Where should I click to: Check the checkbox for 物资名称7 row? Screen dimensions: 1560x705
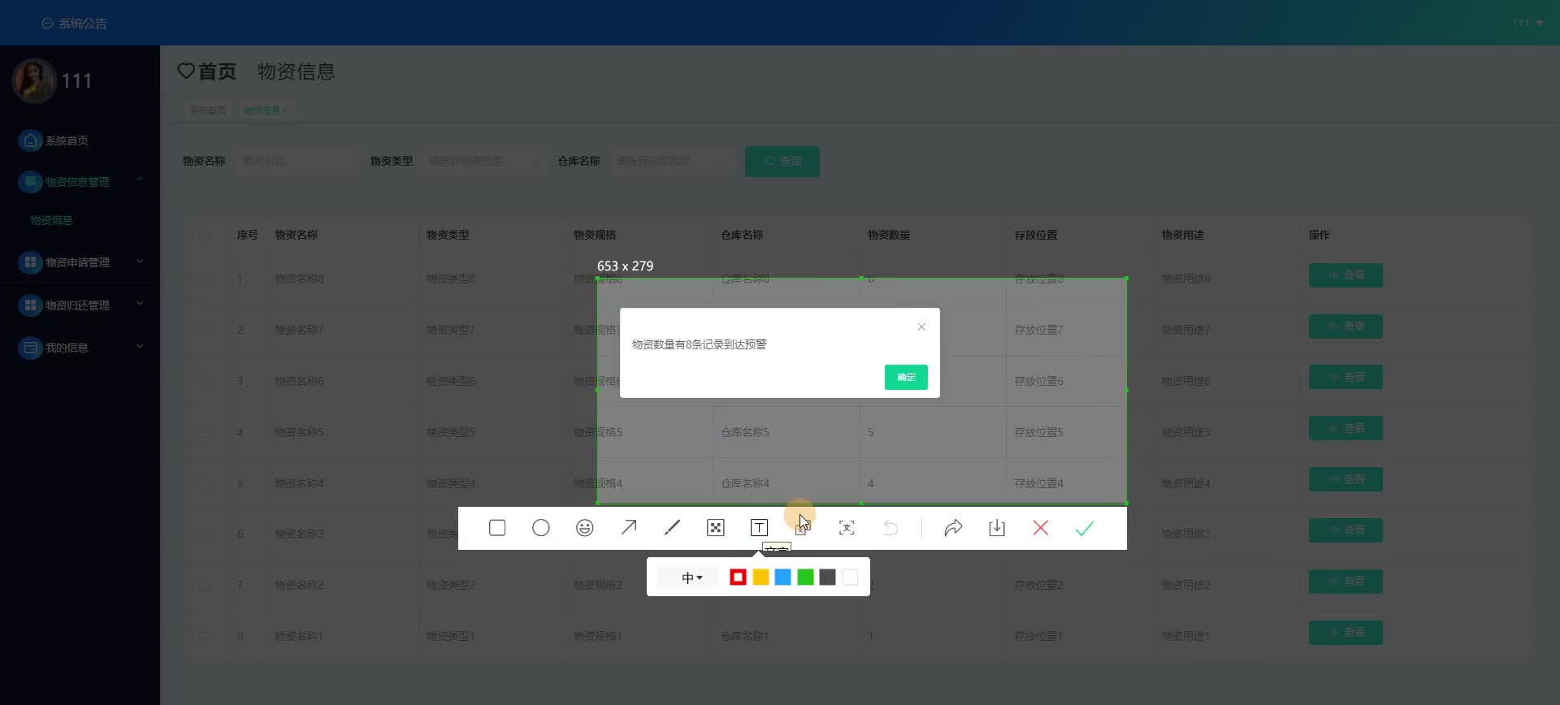[x=205, y=330]
